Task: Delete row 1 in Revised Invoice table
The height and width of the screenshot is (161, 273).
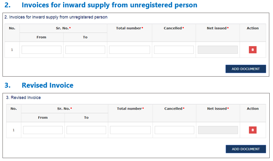Action: [x=253, y=130]
